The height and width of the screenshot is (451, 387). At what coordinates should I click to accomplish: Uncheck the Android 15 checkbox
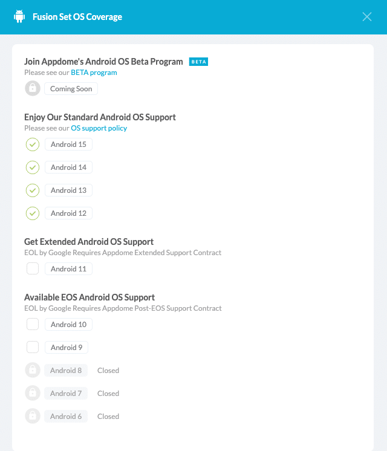[x=33, y=144]
